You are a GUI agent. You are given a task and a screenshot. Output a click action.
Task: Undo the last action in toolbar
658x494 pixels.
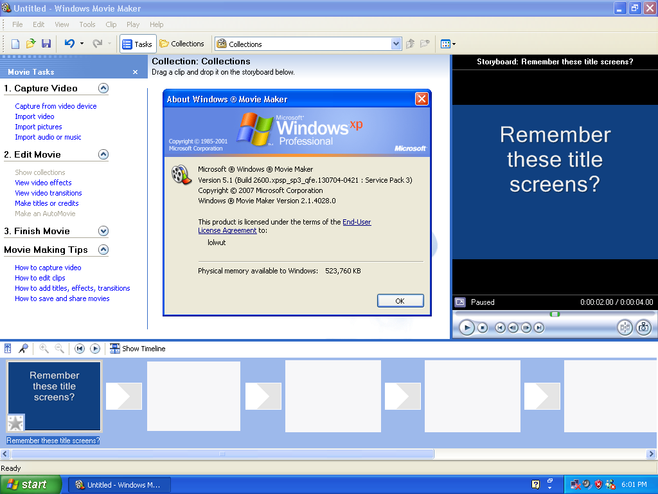point(69,44)
